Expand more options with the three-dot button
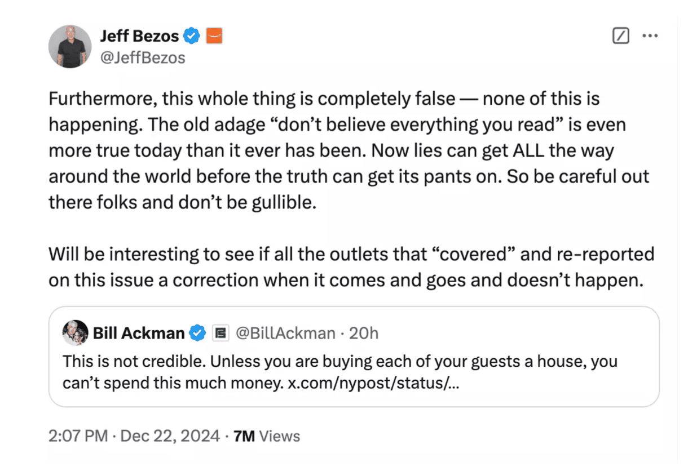The image size is (688, 467). (651, 35)
